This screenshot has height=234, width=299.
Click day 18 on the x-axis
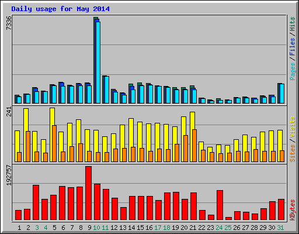point(166,228)
